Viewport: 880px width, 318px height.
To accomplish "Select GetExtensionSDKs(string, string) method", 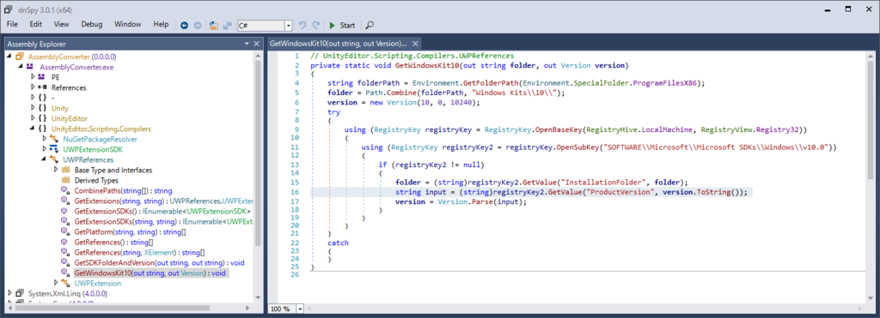I will tap(164, 221).
